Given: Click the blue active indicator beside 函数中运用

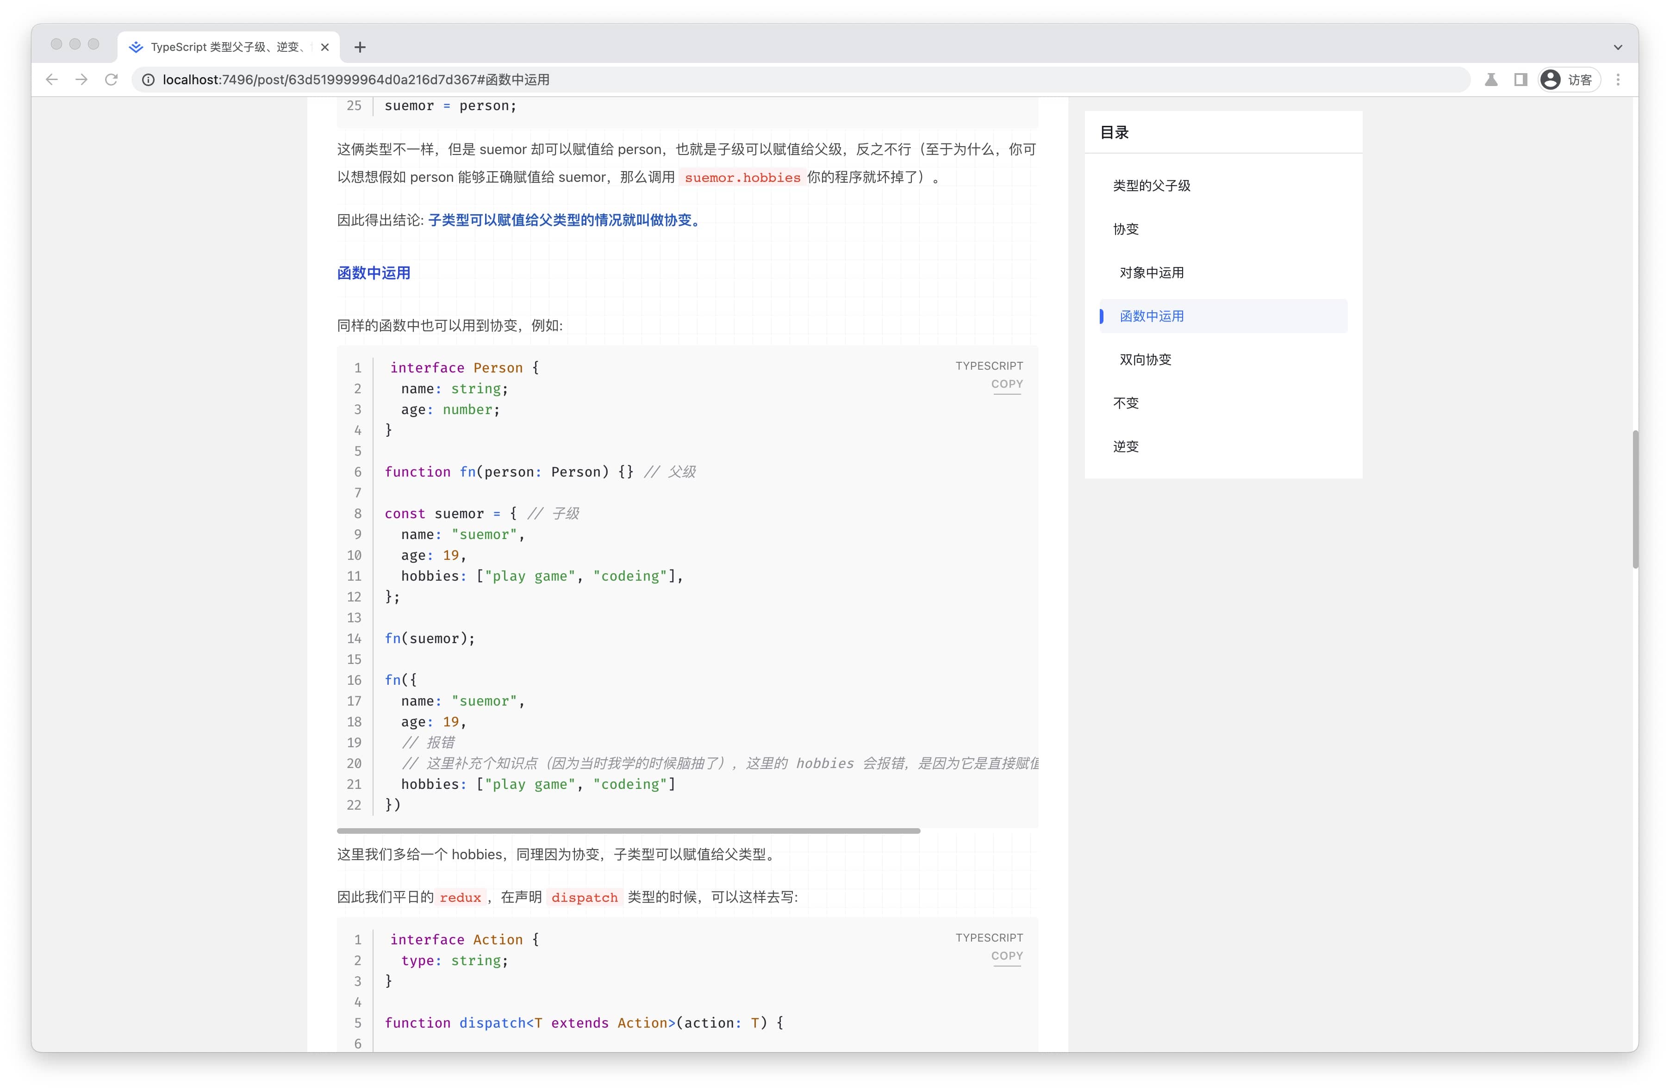Looking at the screenshot, I should tap(1102, 316).
